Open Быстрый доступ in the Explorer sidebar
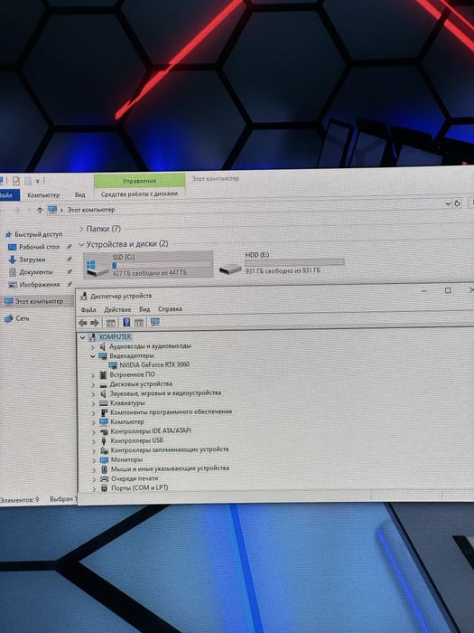Viewport: 474px width, 633px height. click(34, 234)
